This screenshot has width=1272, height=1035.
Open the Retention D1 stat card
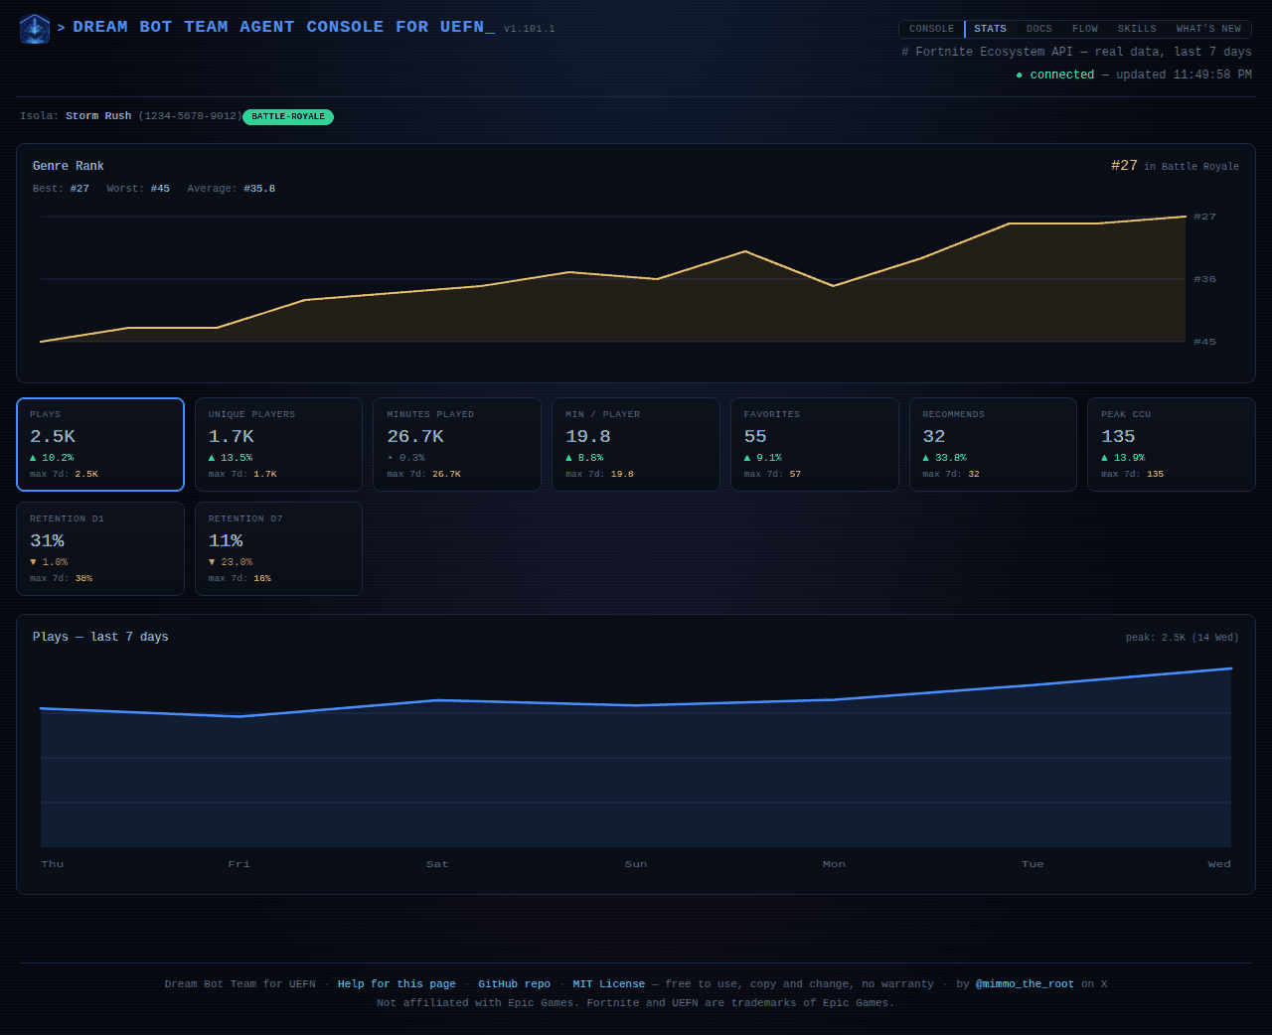[100, 549]
